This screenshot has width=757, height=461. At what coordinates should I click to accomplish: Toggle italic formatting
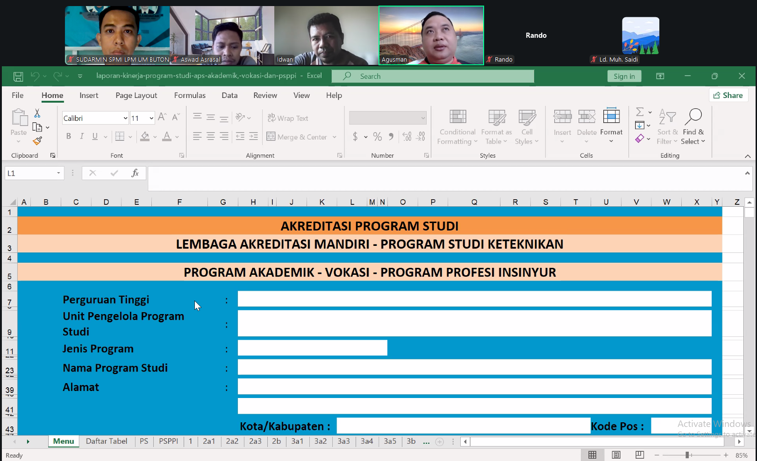click(81, 136)
